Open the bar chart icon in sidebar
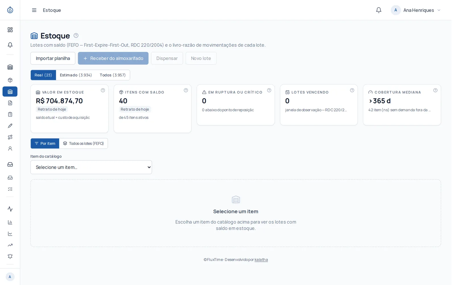This screenshot has width=456, height=285. (10, 222)
